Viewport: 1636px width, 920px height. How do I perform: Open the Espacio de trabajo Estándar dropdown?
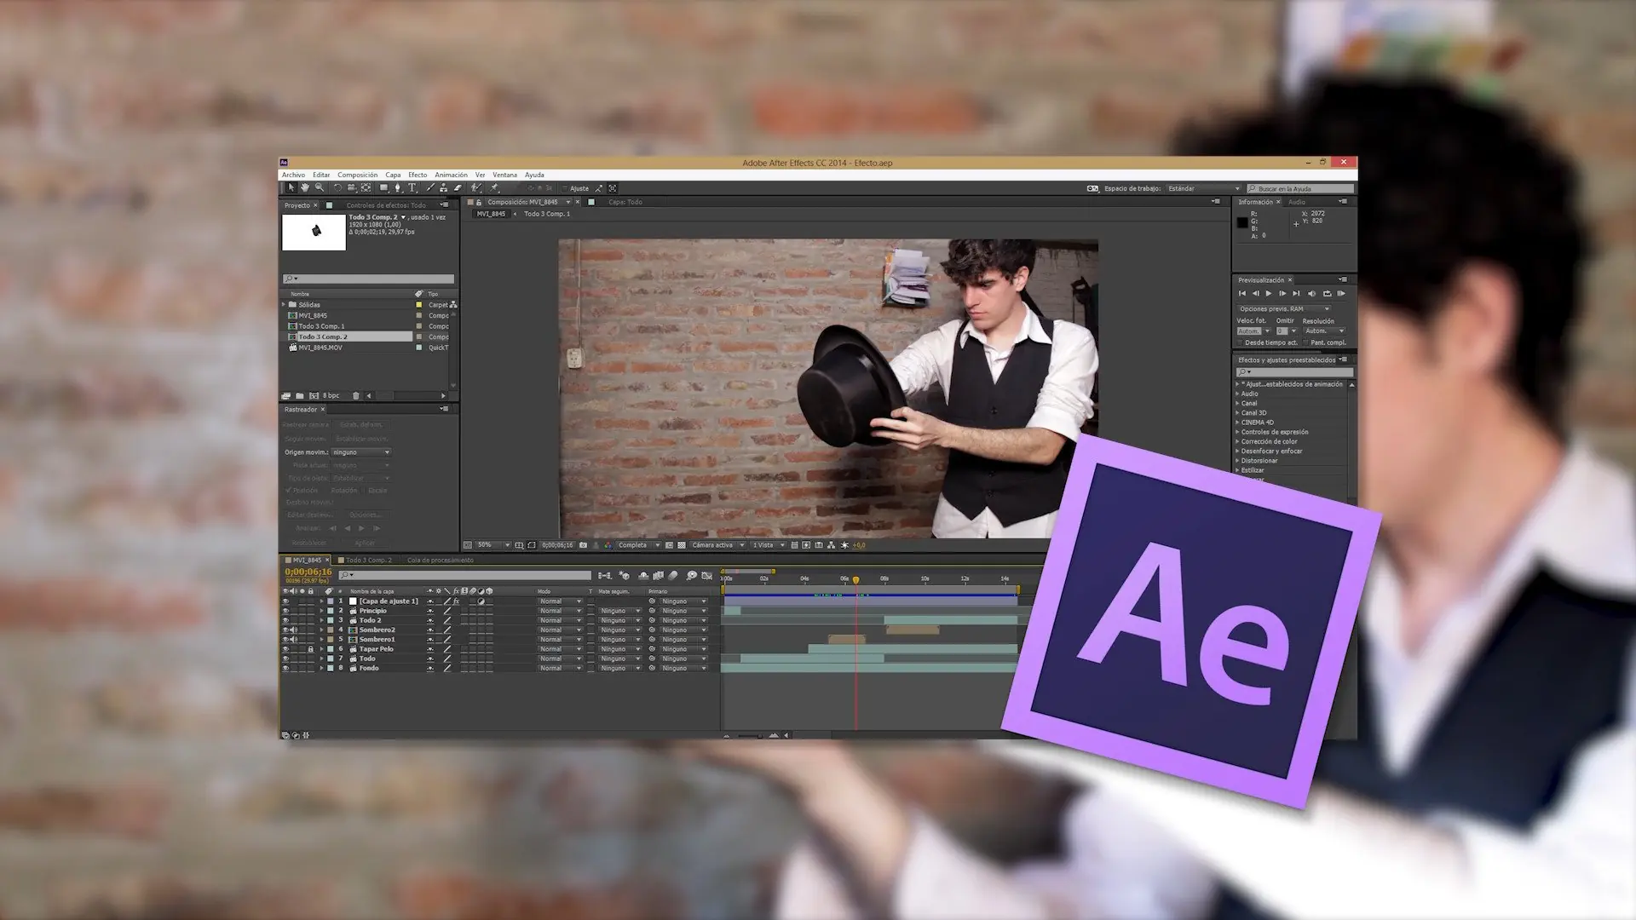pyautogui.click(x=1203, y=188)
